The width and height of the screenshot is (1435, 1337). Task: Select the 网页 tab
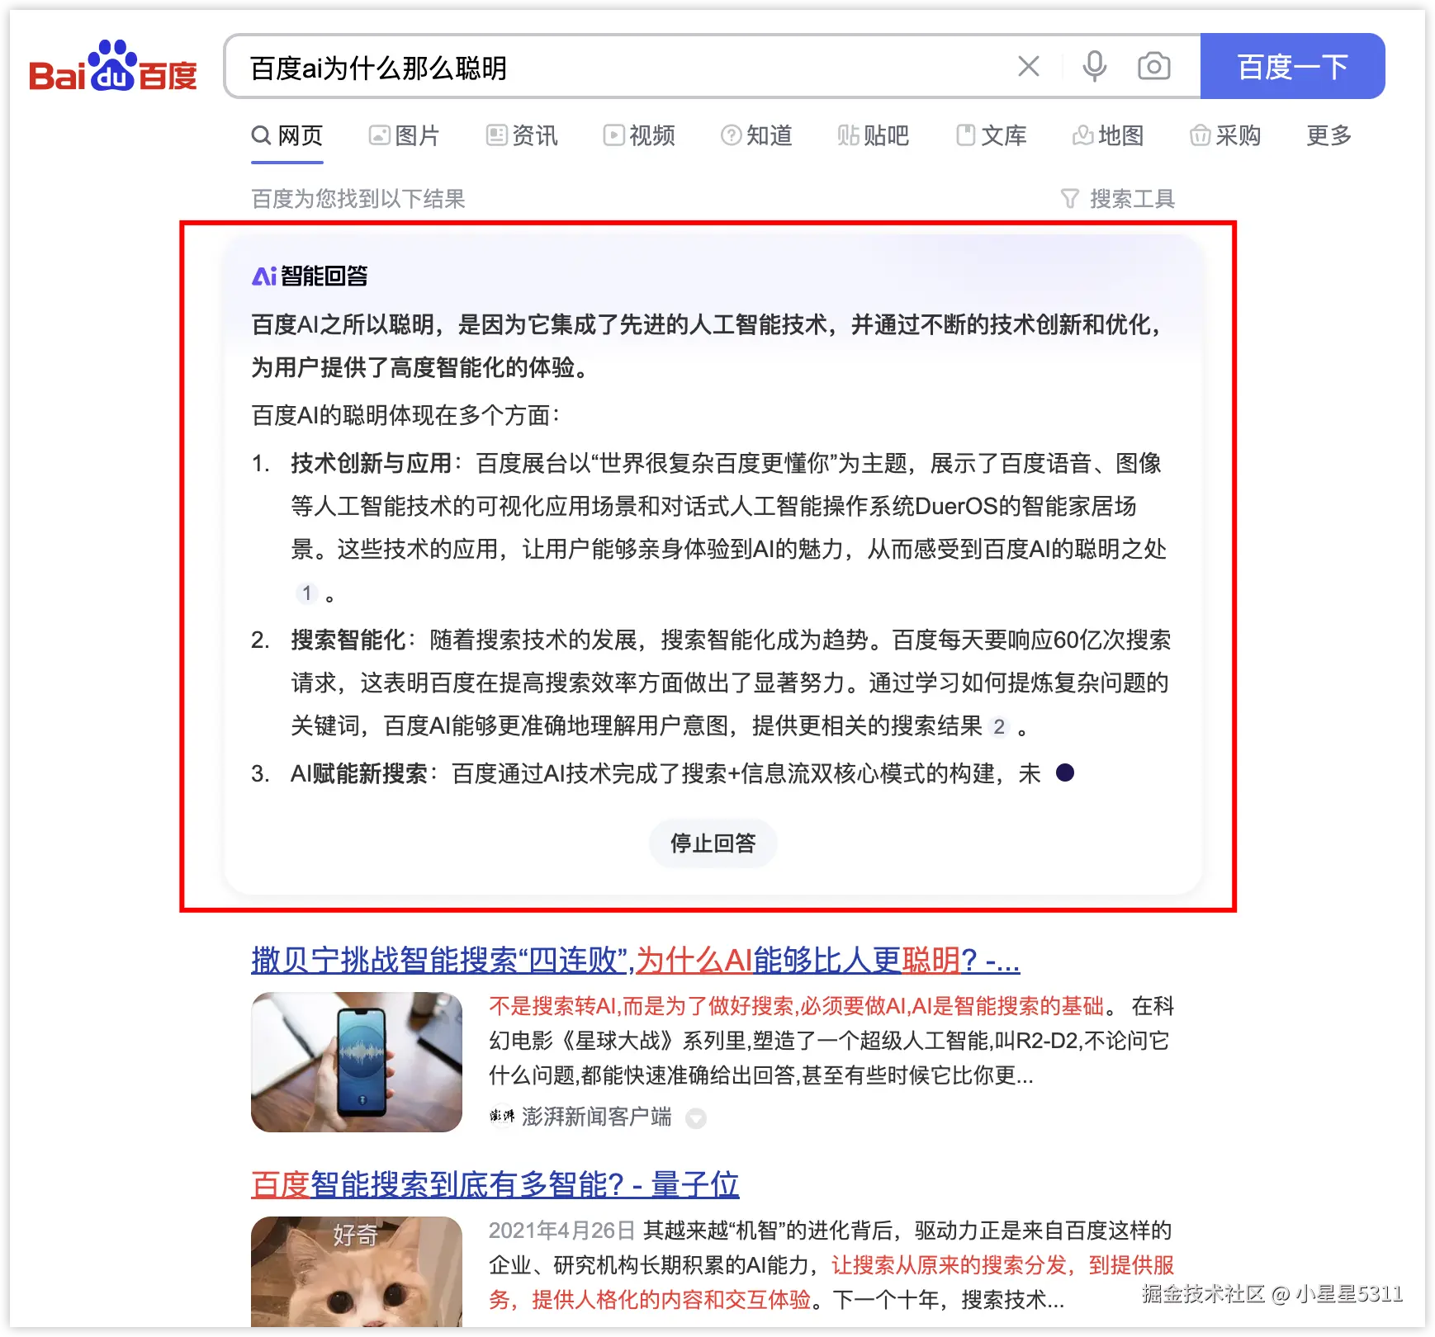coord(287,135)
